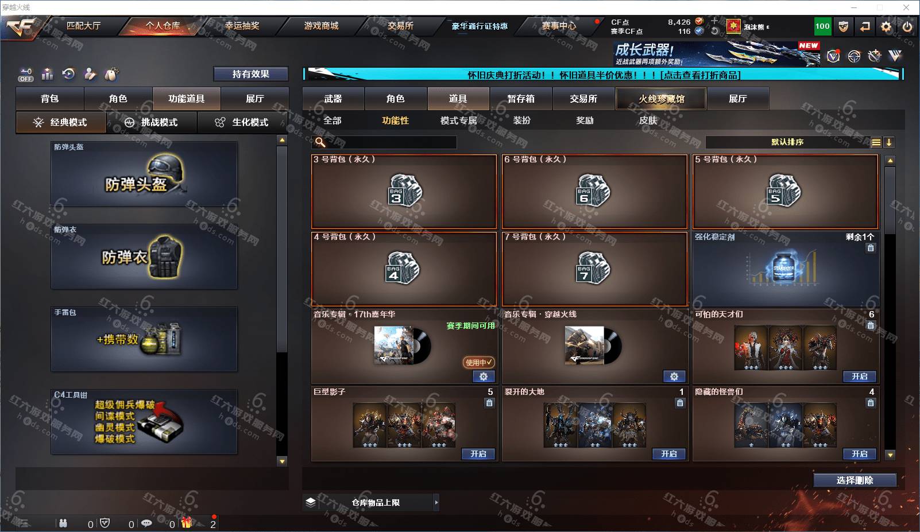Click the gift box icon in the bottom bar
This screenshot has width=920, height=532.
click(187, 523)
